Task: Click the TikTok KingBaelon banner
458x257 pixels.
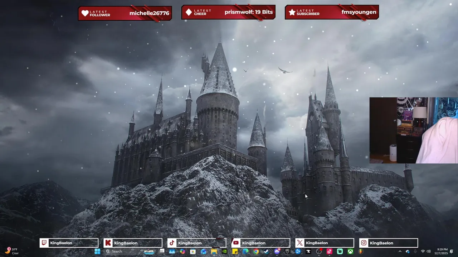Action: pyautogui.click(x=197, y=243)
